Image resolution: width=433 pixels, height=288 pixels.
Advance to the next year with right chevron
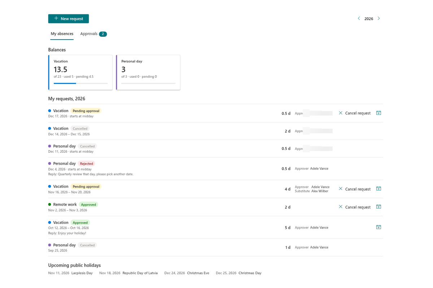[x=379, y=18]
